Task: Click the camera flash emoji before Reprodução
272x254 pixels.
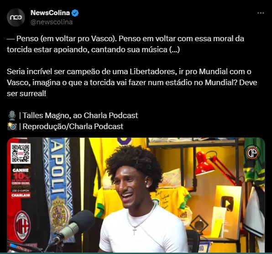Action: 12,126
